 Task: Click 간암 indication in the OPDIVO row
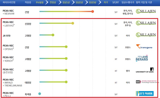(x=27, y=47)
